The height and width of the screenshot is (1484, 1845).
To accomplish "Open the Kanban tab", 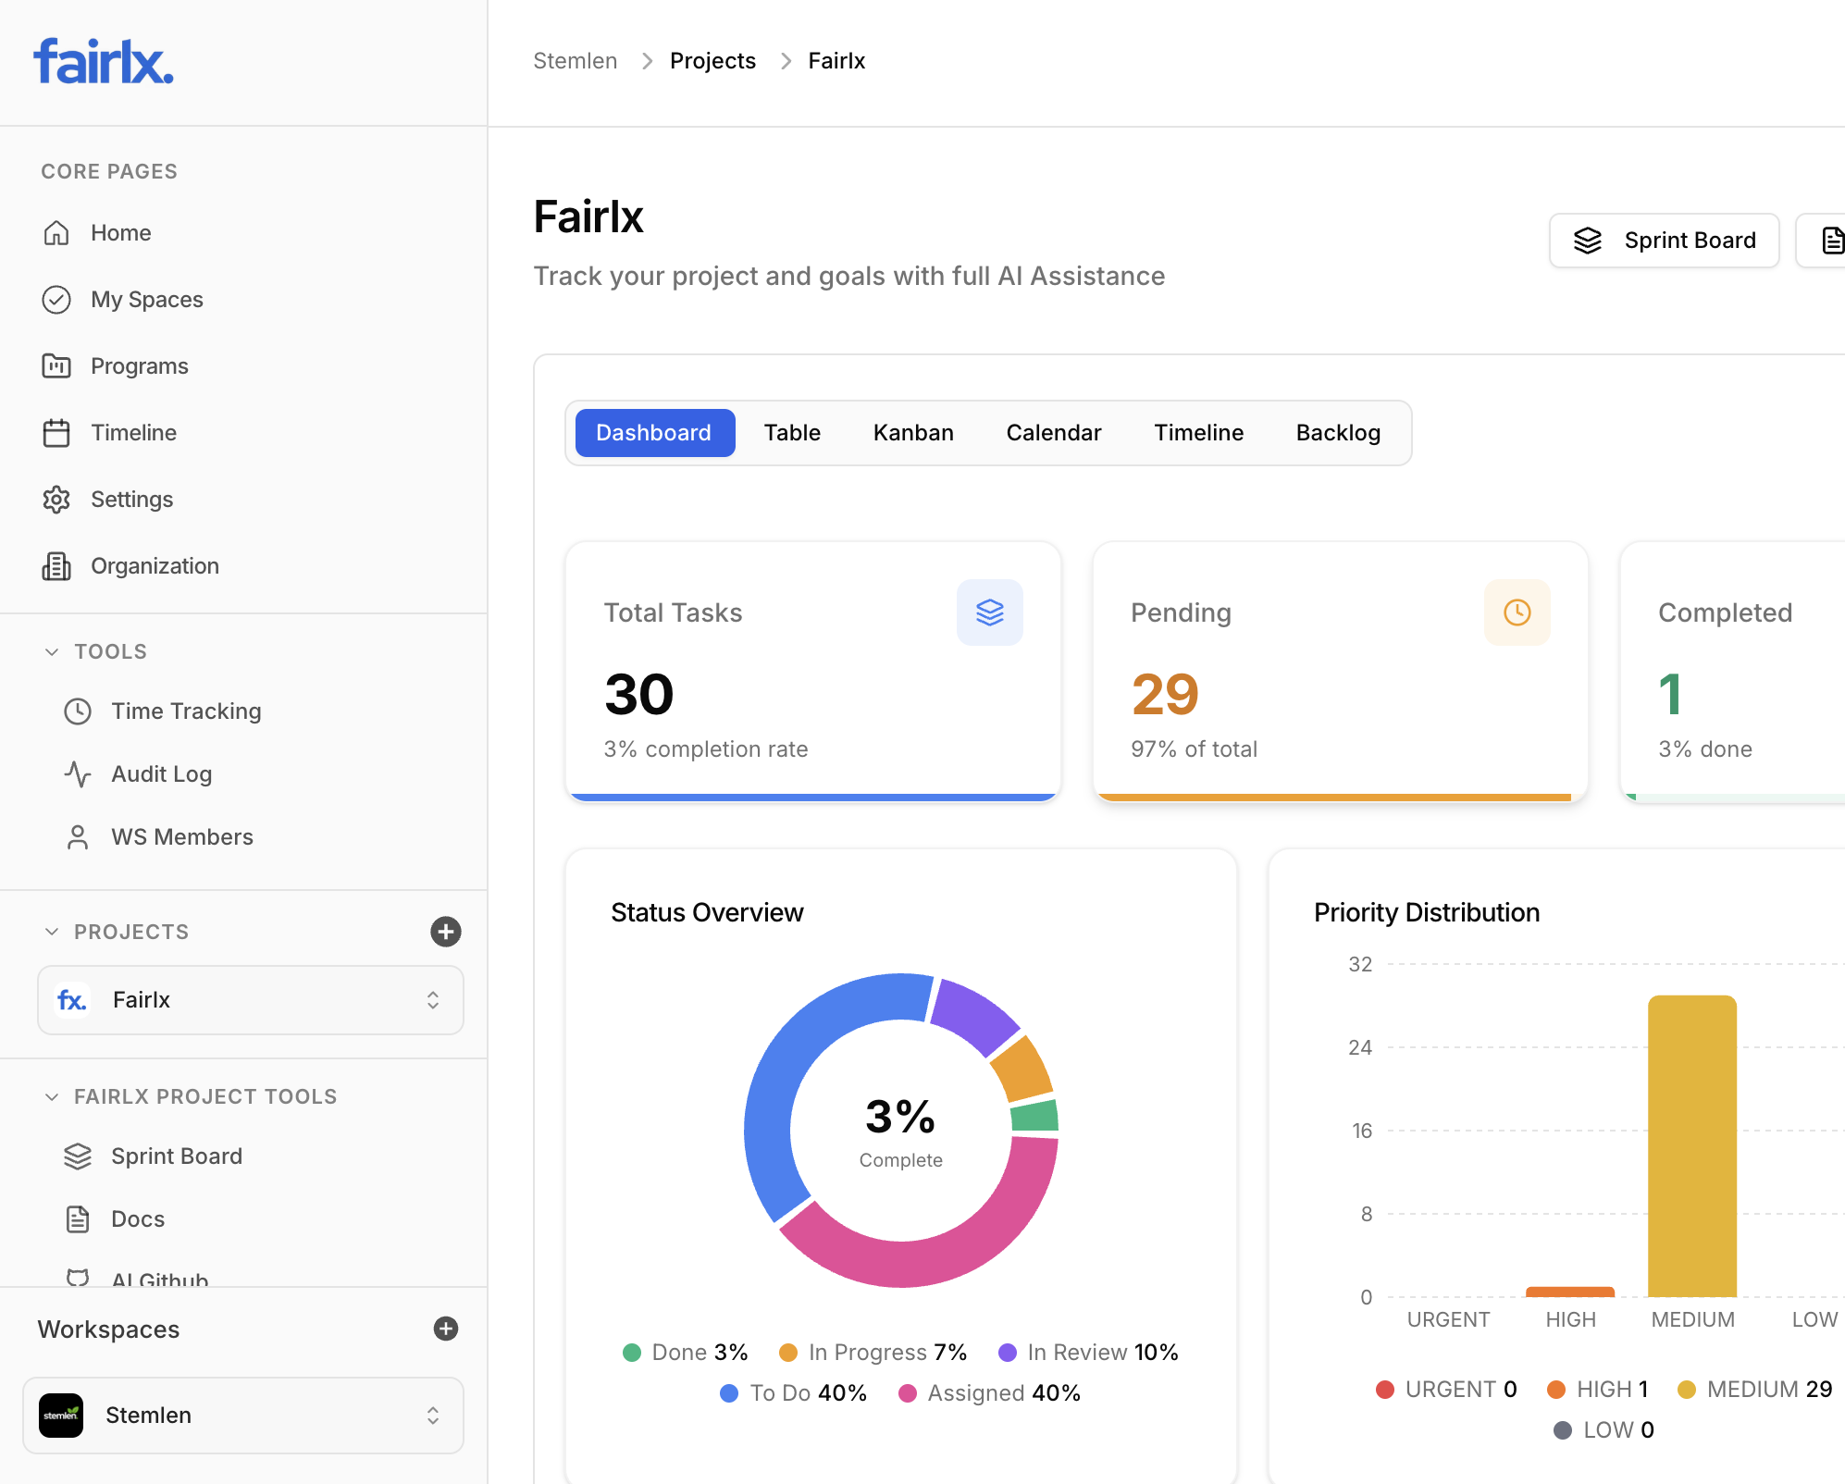I will 913,433.
